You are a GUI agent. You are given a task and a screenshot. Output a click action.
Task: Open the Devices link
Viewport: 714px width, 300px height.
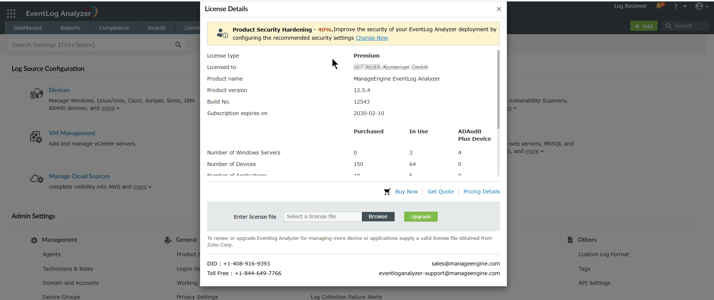point(59,90)
